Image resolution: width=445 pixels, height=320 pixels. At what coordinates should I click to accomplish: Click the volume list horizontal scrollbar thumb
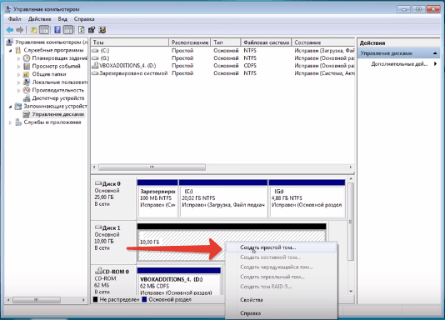[152, 167]
